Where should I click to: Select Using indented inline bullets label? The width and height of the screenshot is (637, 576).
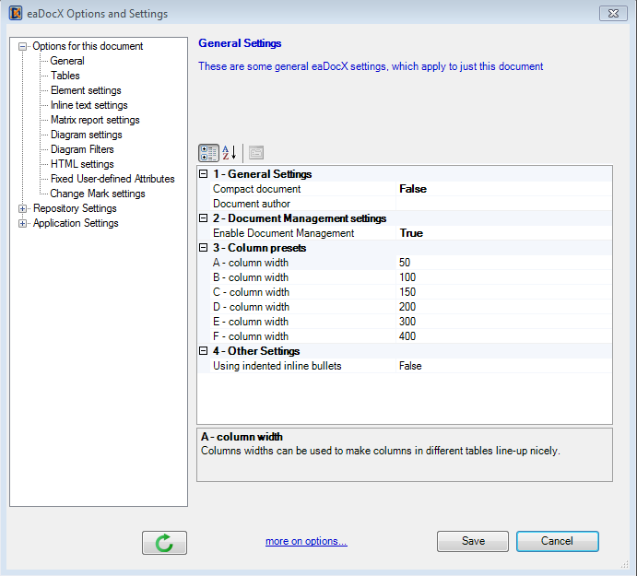click(x=277, y=366)
